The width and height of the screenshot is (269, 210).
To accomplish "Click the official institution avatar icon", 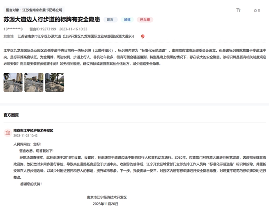I will [x=8, y=133].
